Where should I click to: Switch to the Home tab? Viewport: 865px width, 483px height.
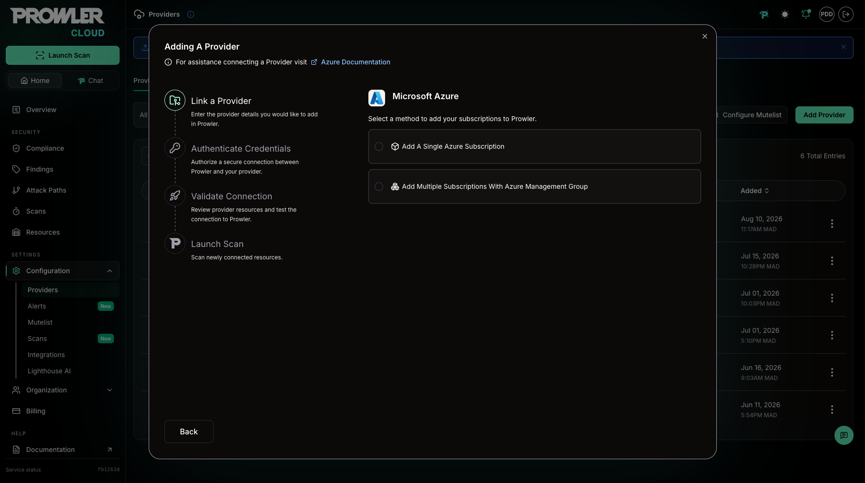[x=35, y=81]
